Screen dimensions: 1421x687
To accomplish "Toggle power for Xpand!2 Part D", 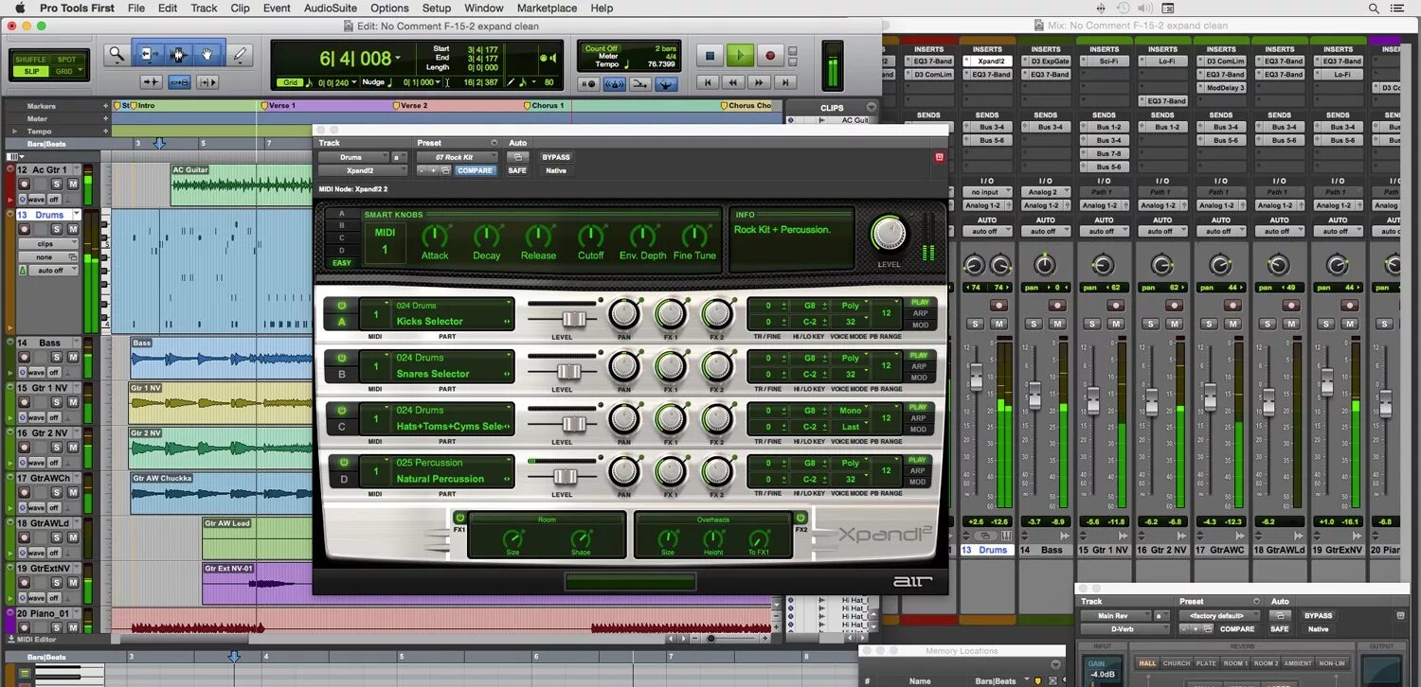I will 342,464.
